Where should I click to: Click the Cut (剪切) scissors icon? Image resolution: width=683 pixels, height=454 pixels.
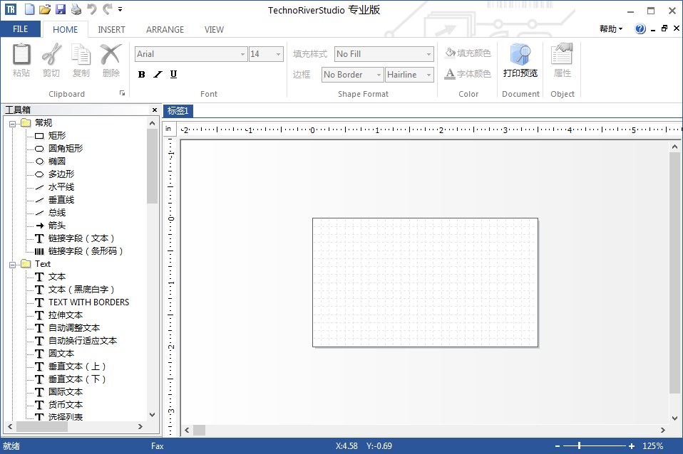(51, 60)
